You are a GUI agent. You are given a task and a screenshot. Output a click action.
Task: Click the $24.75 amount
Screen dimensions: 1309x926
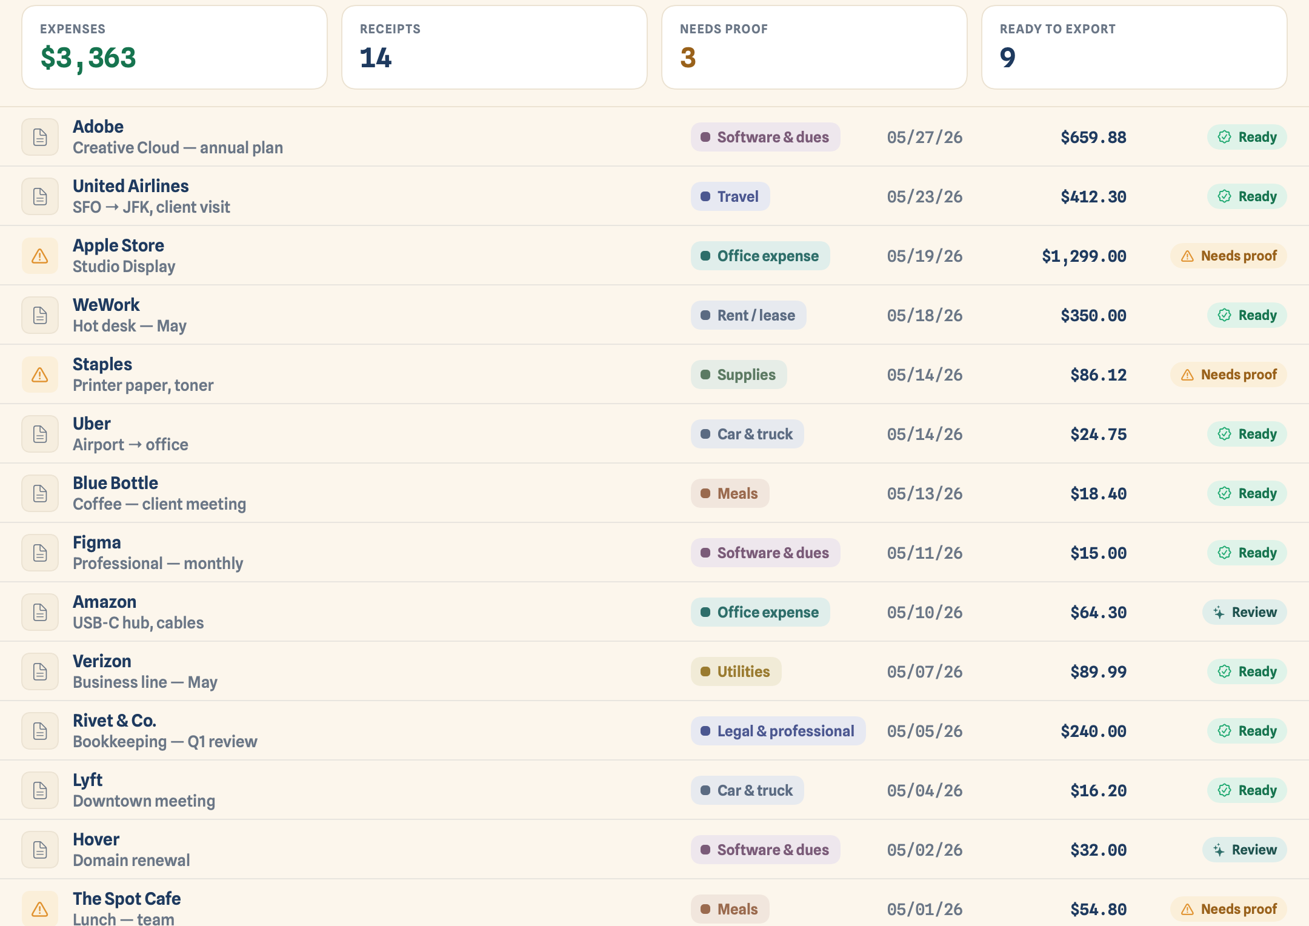(x=1099, y=435)
